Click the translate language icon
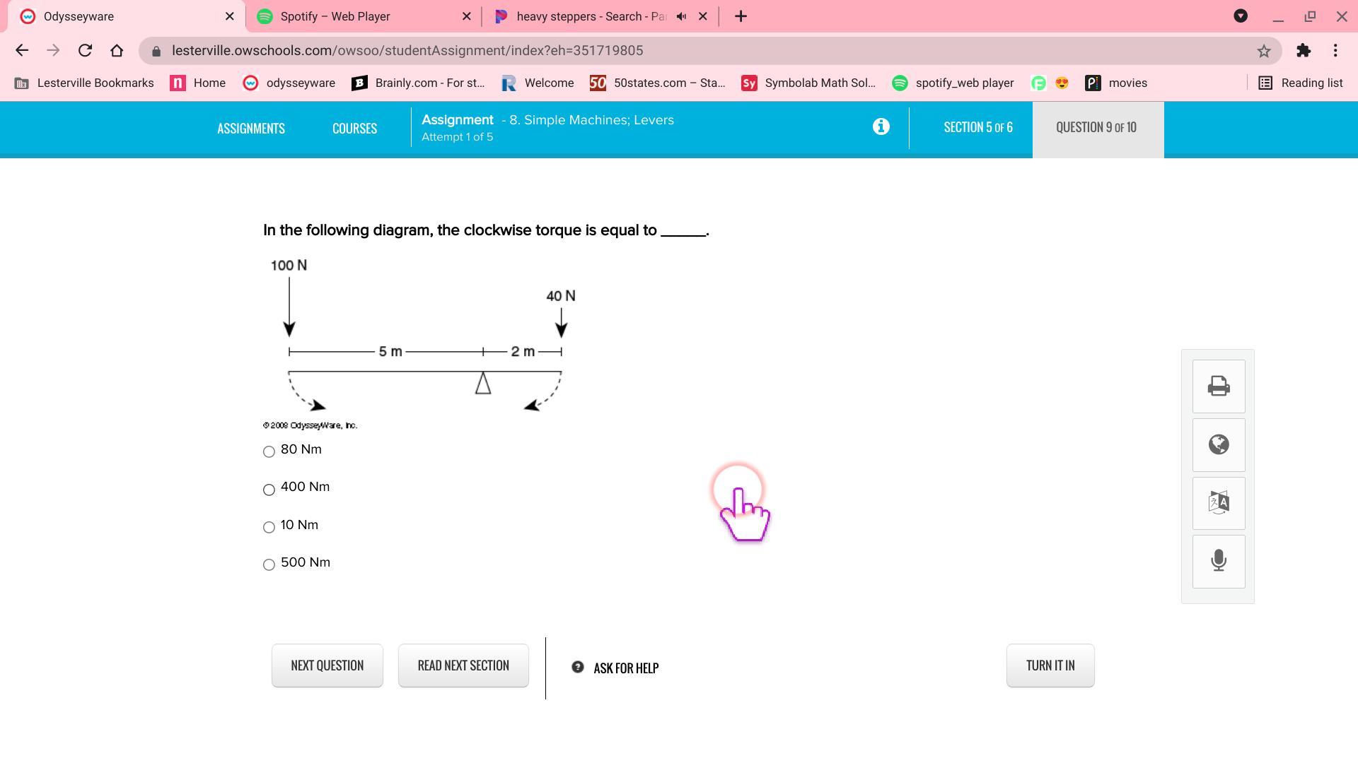The width and height of the screenshot is (1358, 763). pyautogui.click(x=1218, y=503)
